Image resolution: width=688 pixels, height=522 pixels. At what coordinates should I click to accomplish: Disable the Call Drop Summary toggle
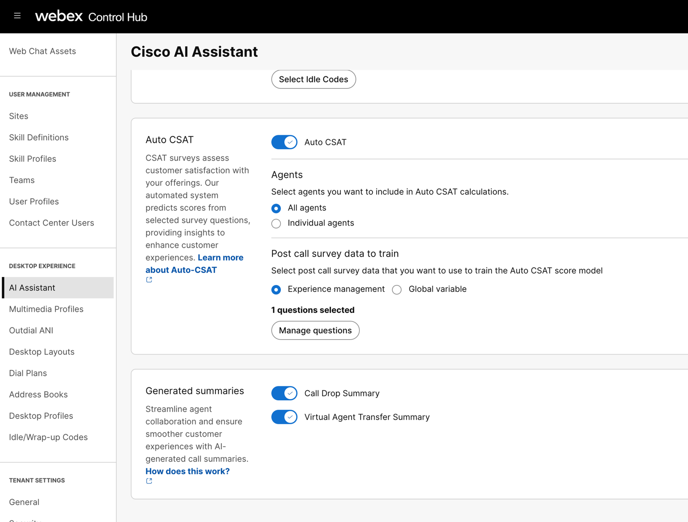click(x=284, y=393)
